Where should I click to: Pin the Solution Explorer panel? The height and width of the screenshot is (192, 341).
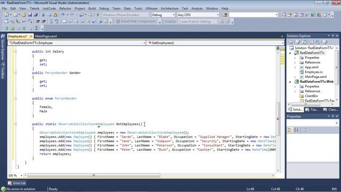coord(332,36)
